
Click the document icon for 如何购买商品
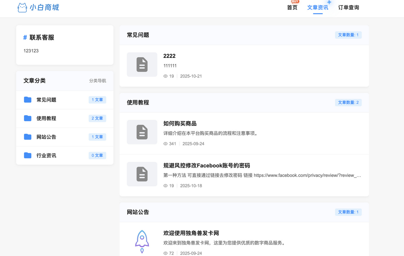142,132
